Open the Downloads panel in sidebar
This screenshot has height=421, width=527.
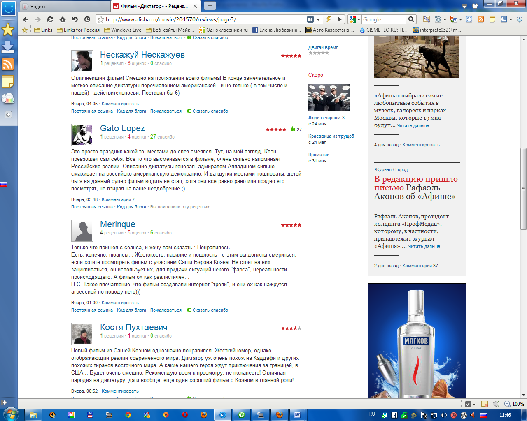tap(8, 47)
